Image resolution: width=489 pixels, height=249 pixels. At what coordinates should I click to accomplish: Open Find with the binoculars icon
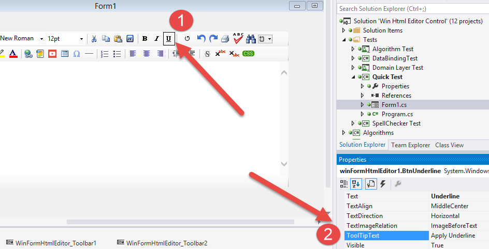point(251,39)
